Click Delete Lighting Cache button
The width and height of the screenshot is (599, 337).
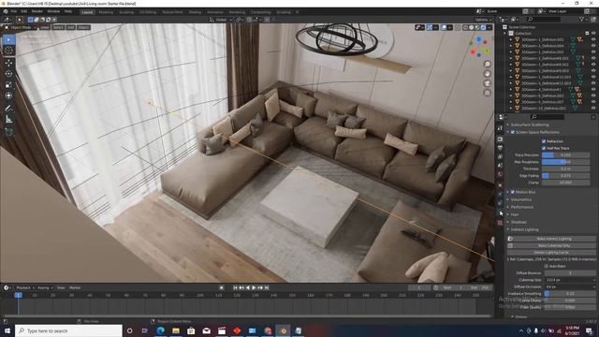point(551,253)
